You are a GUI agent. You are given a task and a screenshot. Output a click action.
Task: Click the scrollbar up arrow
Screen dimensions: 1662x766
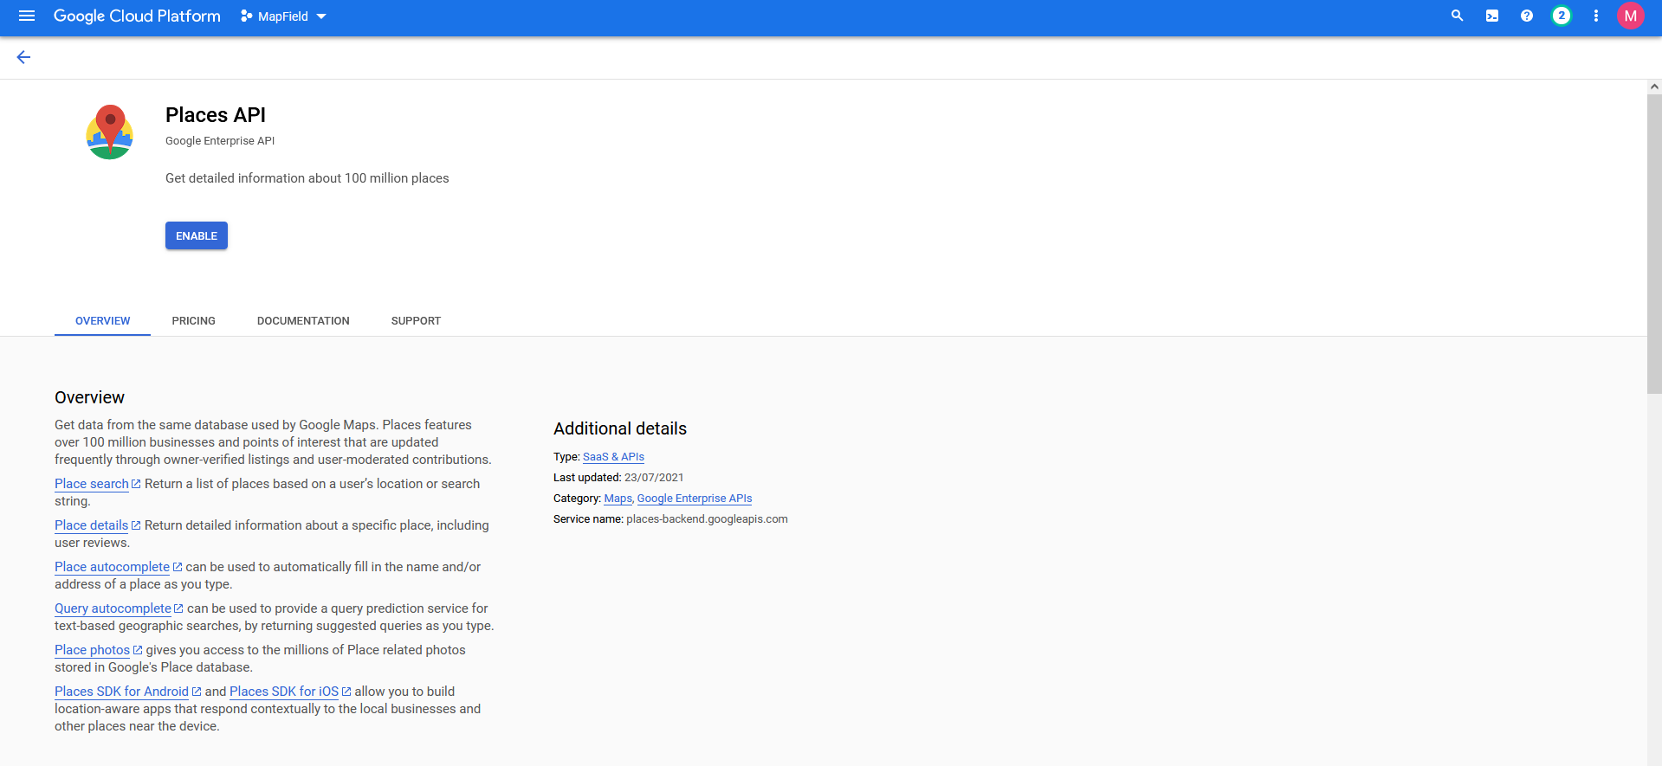point(1654,87)
